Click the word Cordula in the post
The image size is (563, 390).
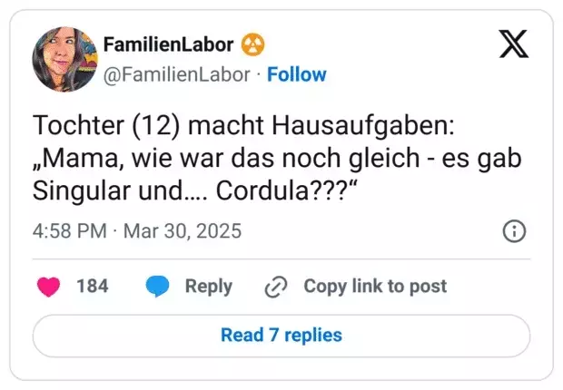[x=262, y=190]
